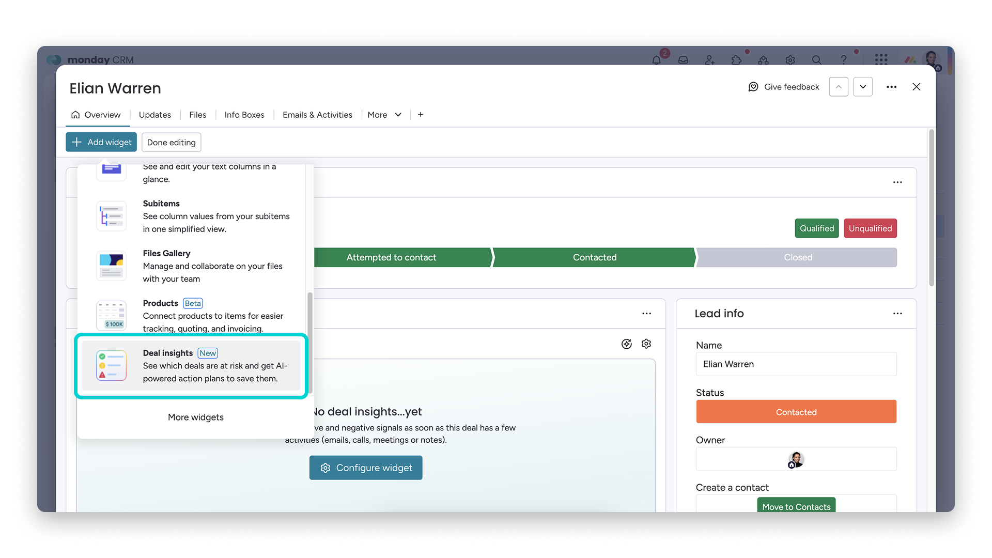Open the apps puzzle-piece icon
Viewport: 992px width, 558px height.
[x=737, y=60]
